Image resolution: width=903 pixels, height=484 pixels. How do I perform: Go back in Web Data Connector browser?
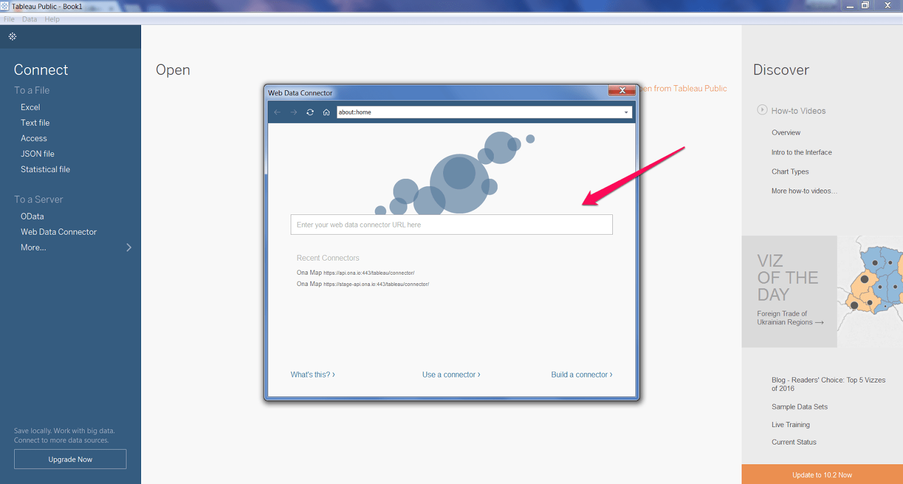(277, 112)
